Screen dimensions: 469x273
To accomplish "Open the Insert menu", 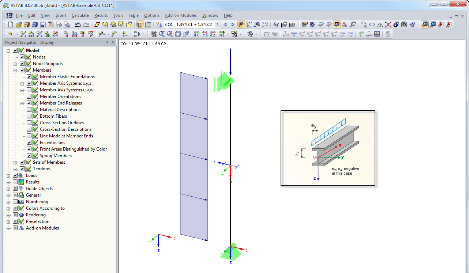I will tap(61, 15).
